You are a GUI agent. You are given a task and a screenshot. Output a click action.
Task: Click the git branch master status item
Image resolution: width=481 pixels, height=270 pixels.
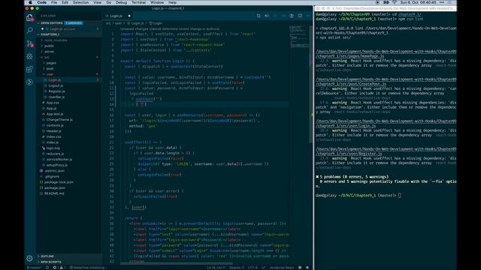(35, 268)
